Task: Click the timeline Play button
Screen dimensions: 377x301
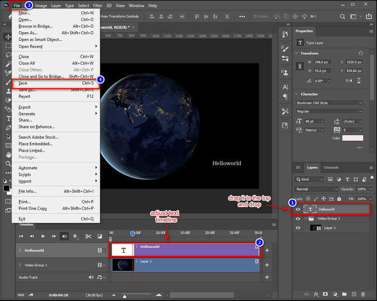Action: (44, 236)
